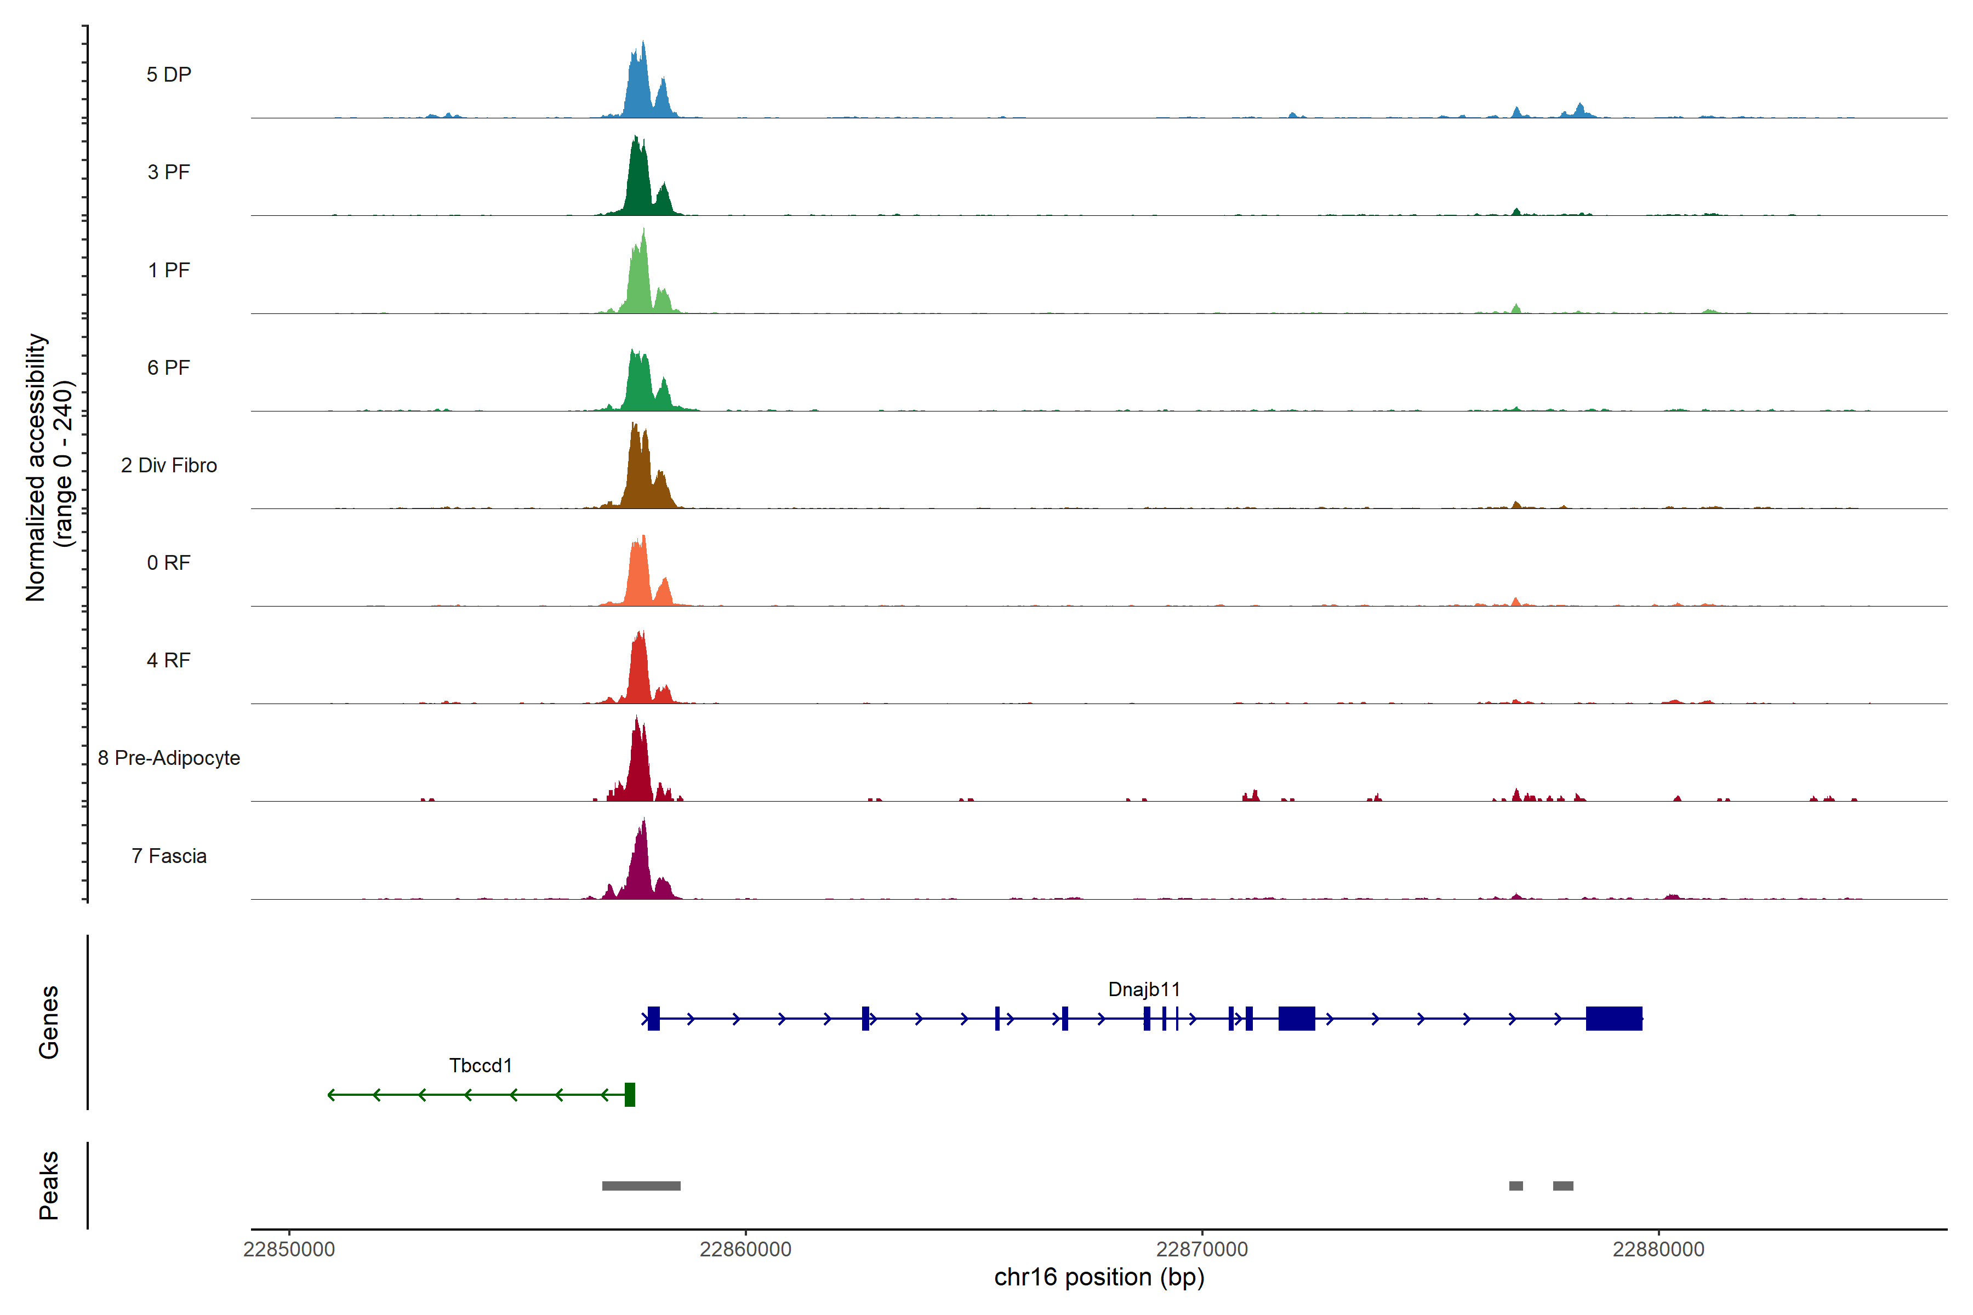
Task: Click the chr16 position axis title
Action: click(1099, 1277)
